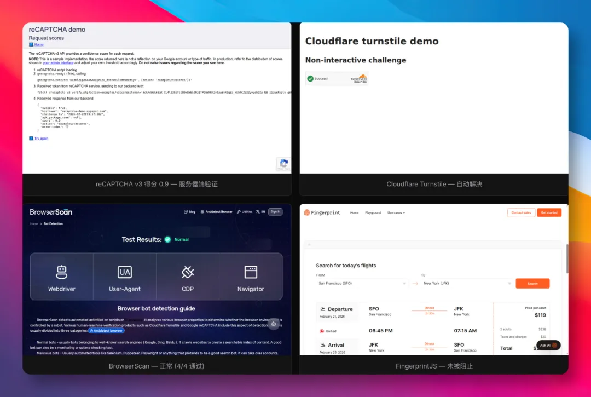591x397 pixels.
Task: Select the User-Agent UA icon
Action: [125, 272]
